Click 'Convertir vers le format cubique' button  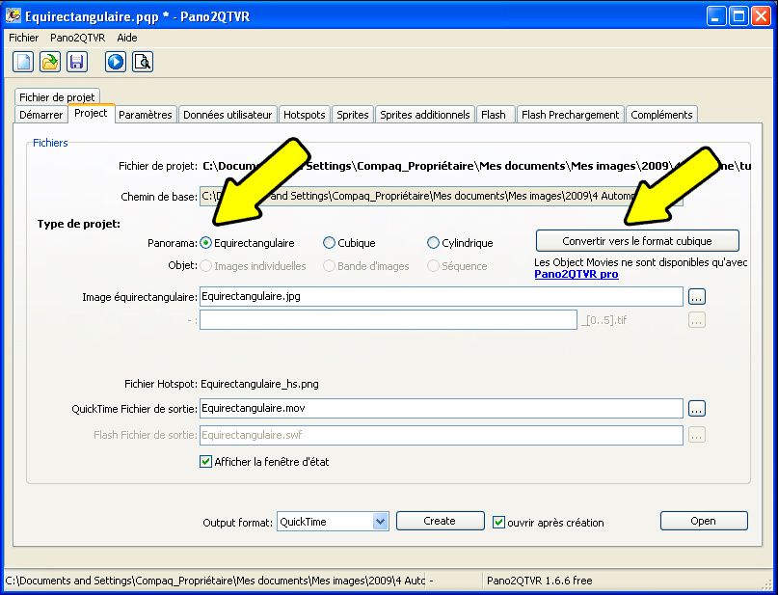pos(637,240)
